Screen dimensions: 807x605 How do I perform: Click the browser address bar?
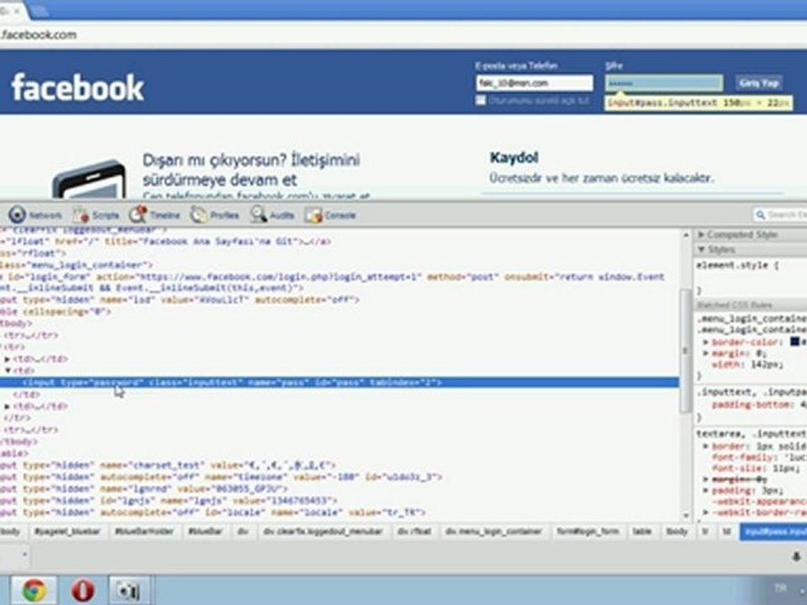403,34
